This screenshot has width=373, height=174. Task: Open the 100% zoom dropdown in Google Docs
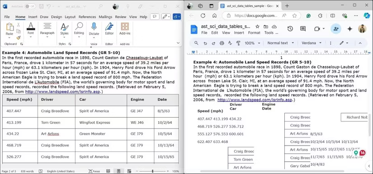click(252, 43)
